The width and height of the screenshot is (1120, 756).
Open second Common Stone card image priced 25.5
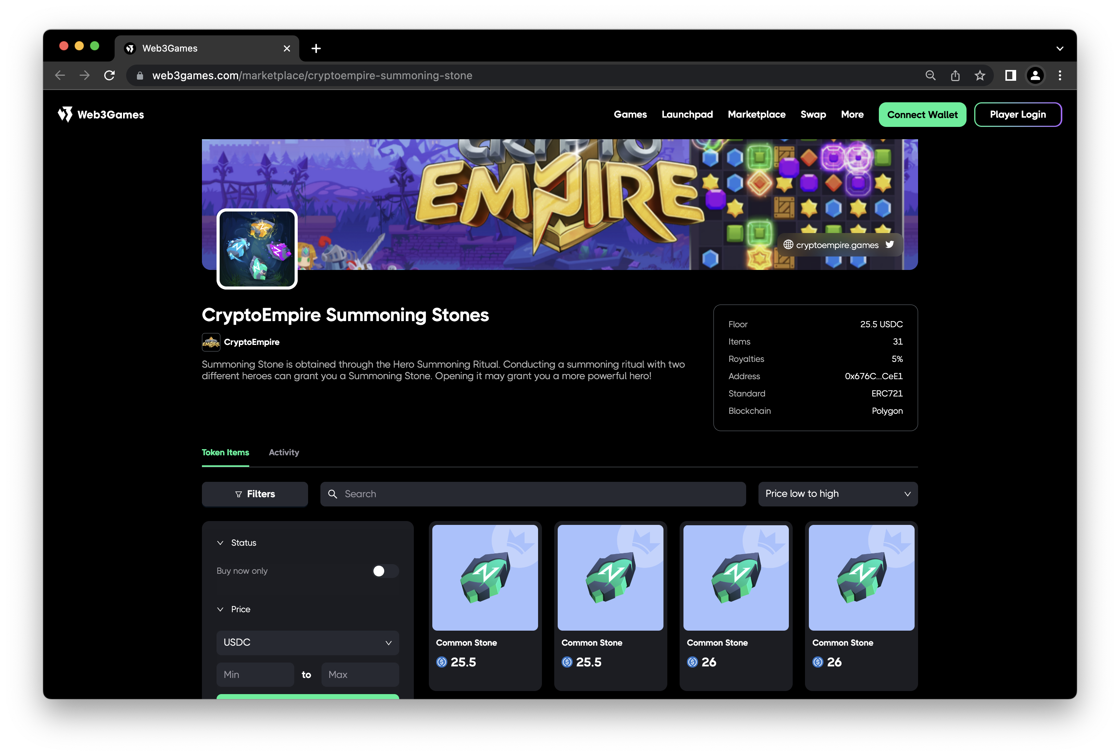click(x=610, y=577)
